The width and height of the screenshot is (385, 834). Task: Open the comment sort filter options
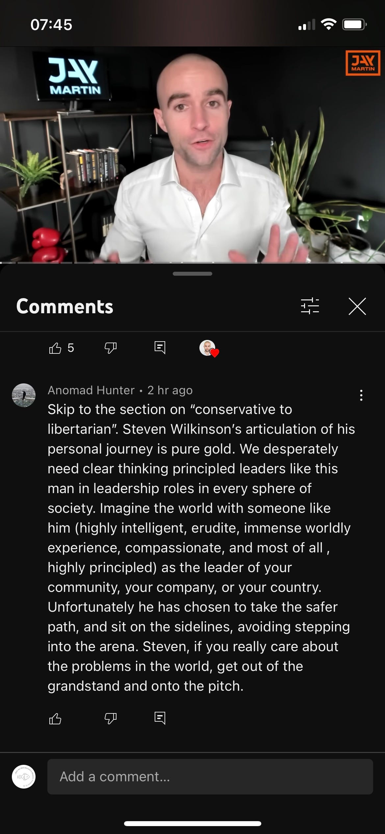pos(310,306)
